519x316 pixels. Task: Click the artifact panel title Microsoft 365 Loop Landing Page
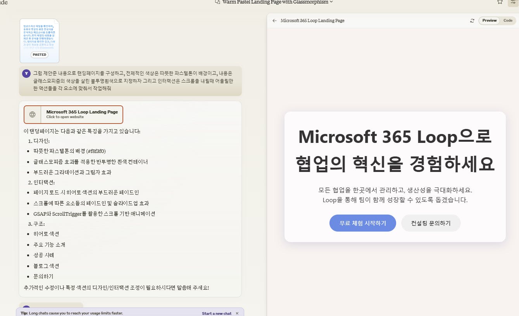click(x=312, y=21)
